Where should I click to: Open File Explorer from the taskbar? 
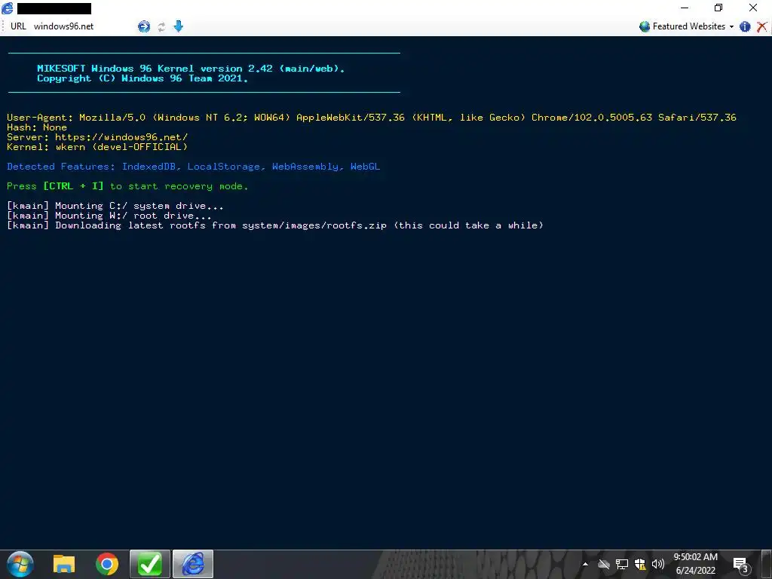[x=64, y=564]
